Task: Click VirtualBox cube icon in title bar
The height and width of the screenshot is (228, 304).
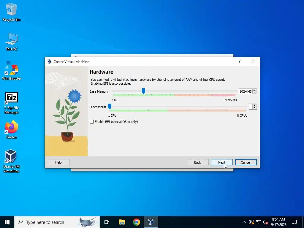Action: (x=50, y=62)
